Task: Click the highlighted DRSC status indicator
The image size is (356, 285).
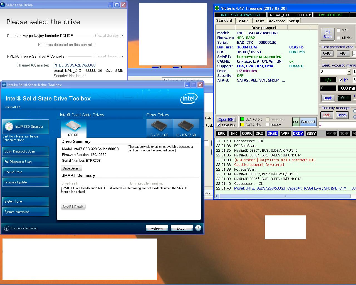Action: 272,134
